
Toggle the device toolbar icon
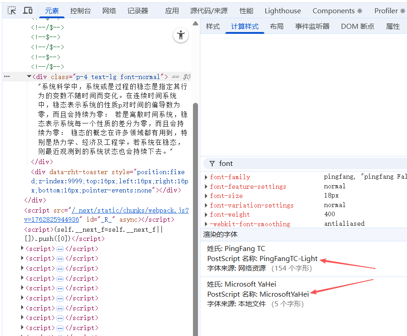[x=28, y=11]
